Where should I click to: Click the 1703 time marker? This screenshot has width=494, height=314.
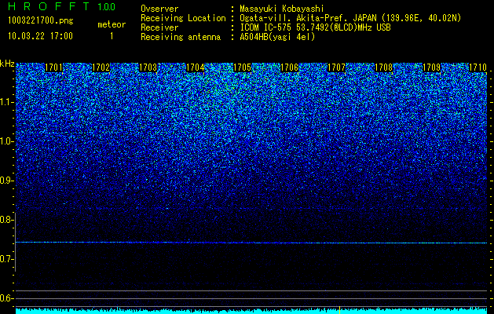(x=148, y=68)
